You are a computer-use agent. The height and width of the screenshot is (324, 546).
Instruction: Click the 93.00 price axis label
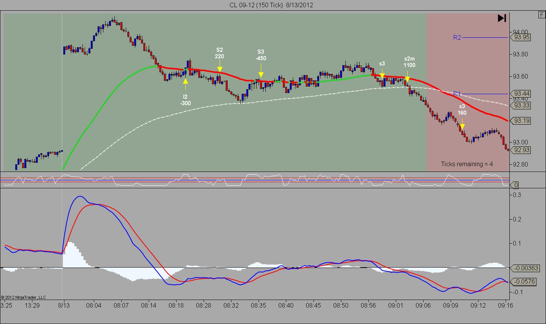coord(520,142)
